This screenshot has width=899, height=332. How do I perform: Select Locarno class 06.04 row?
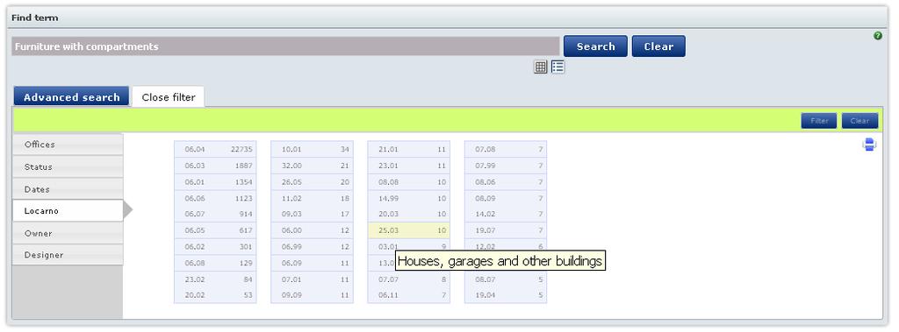coord(216,150)
